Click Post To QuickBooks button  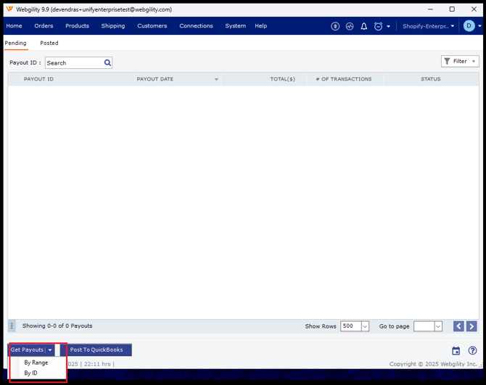(x=96, y=350)
